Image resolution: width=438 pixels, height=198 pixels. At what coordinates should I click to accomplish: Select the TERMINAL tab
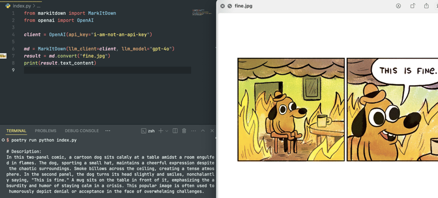coord(16,131)
